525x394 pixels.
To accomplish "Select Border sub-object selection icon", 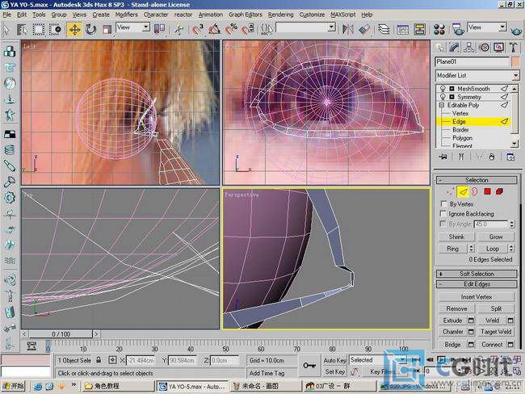I will pos(475,192).
